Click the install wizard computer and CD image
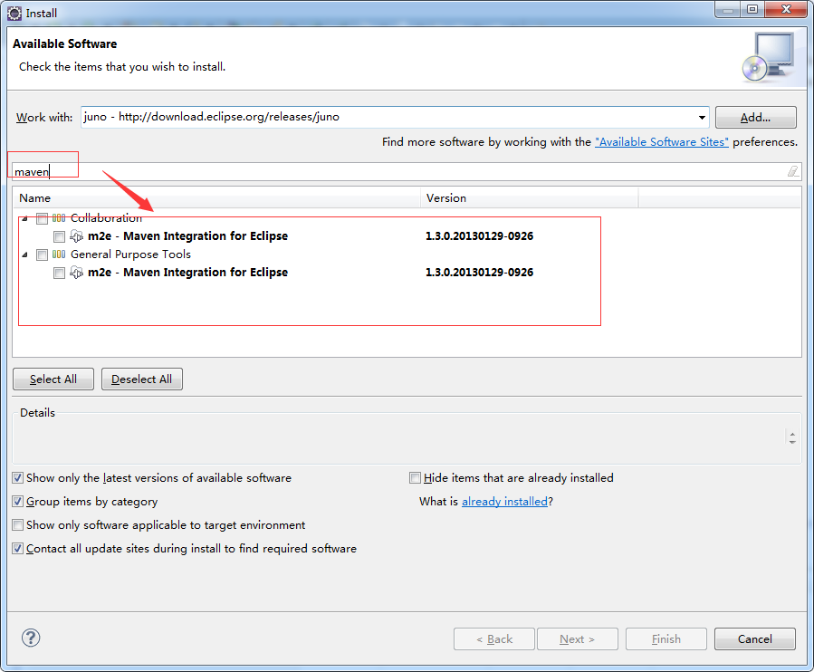The image size is (814, 672). point(769,57)
